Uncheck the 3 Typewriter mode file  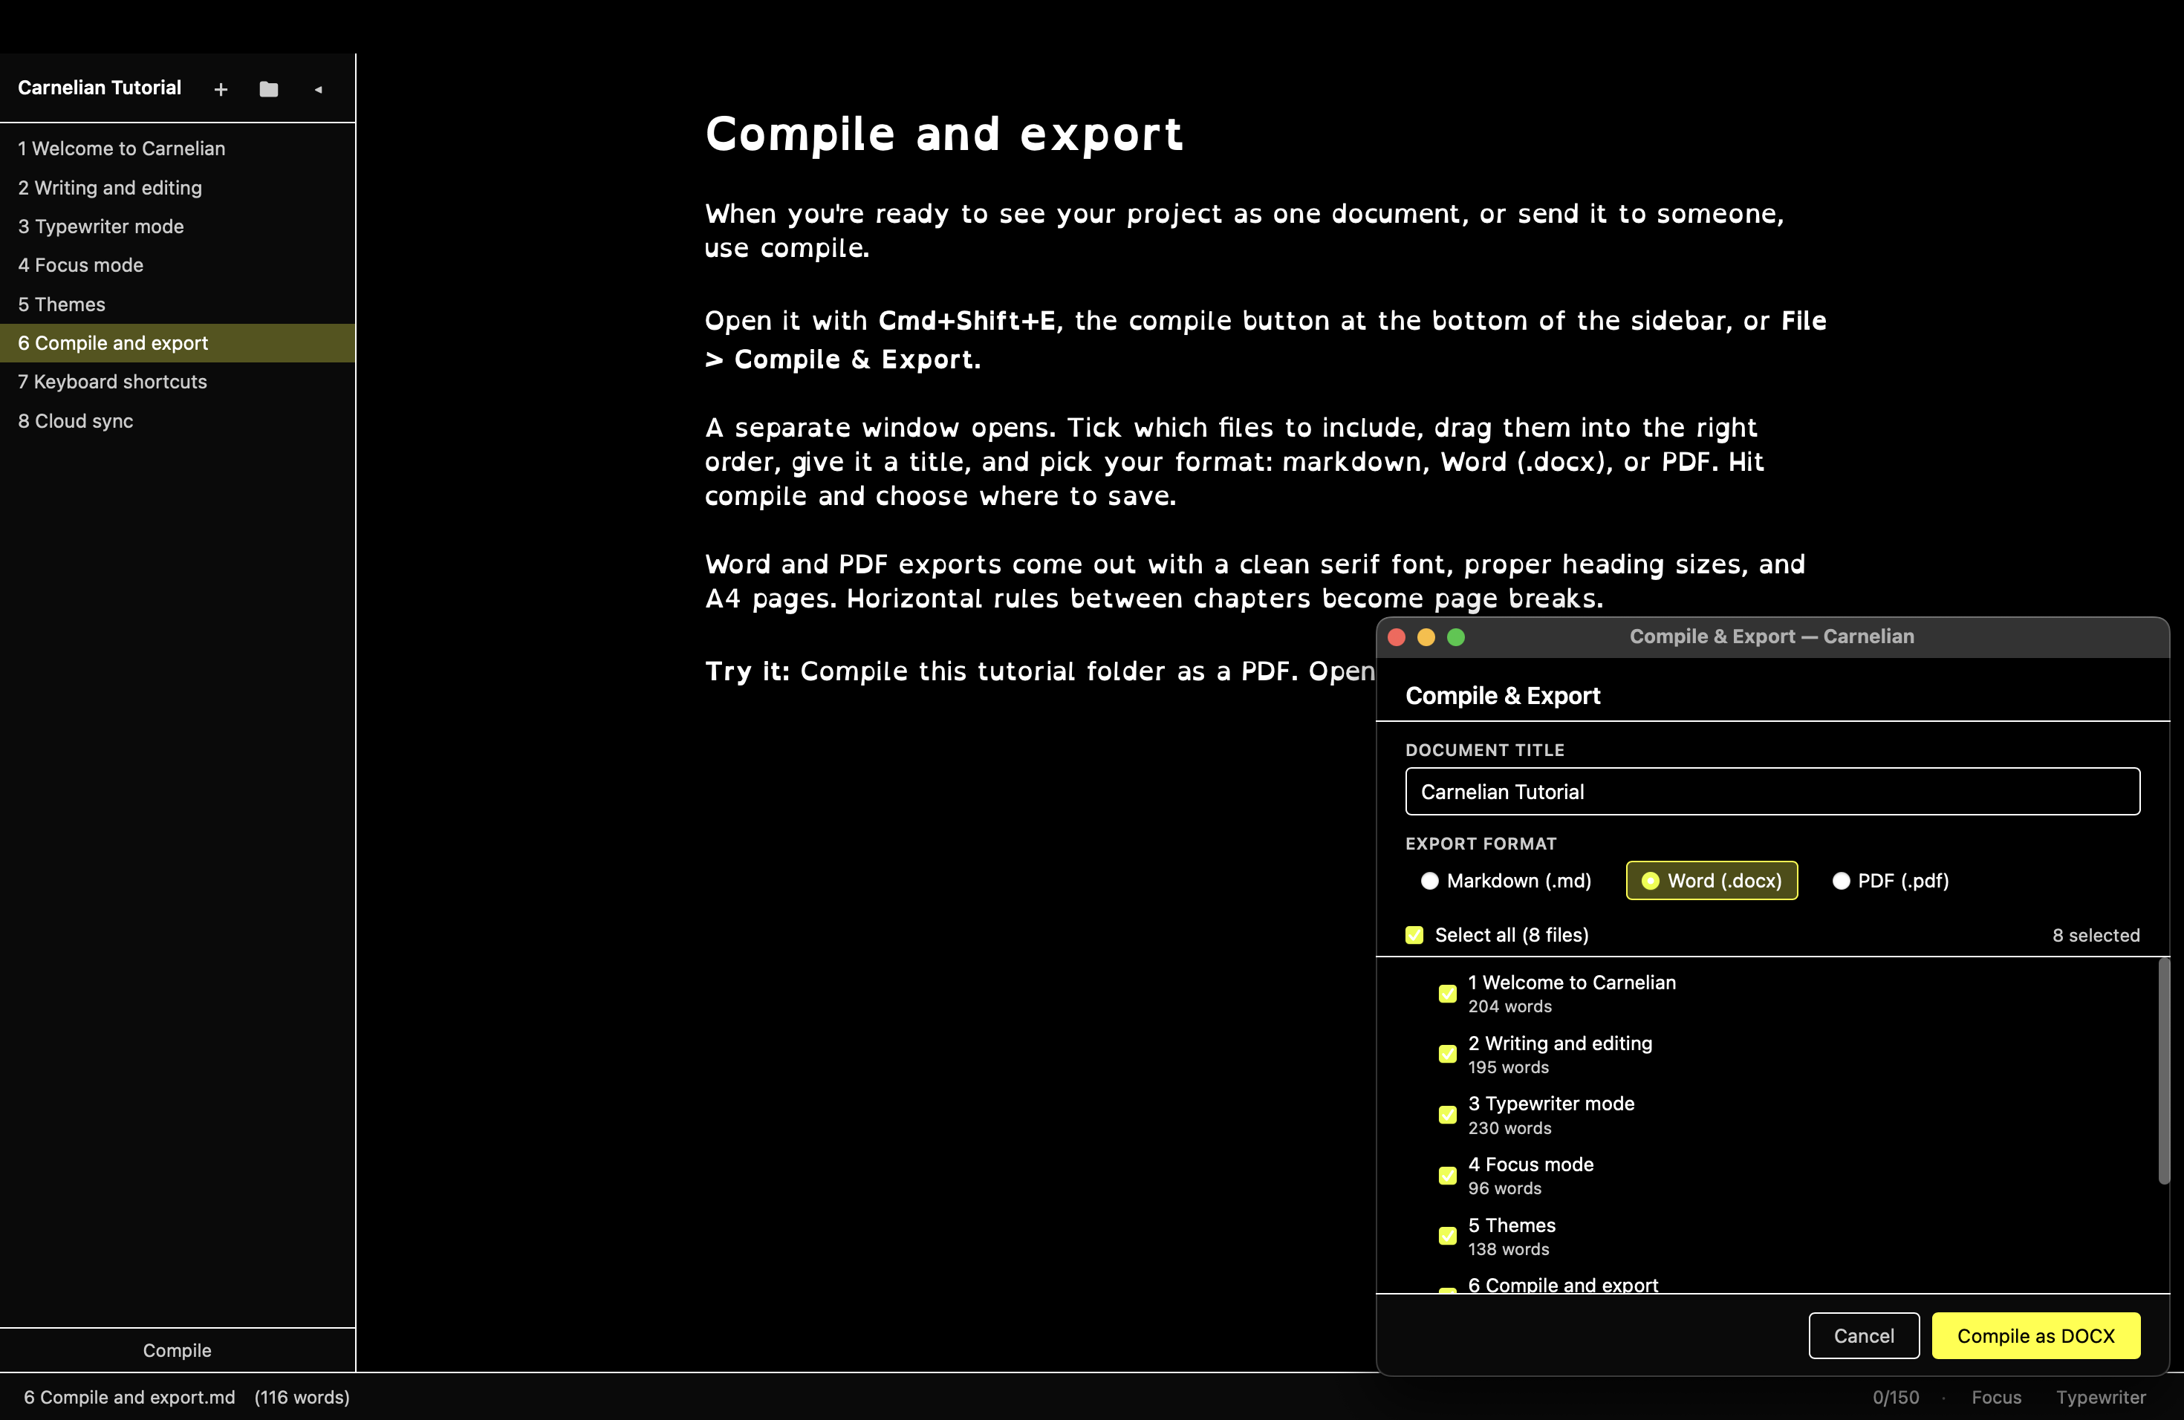click(1447, 1115)
